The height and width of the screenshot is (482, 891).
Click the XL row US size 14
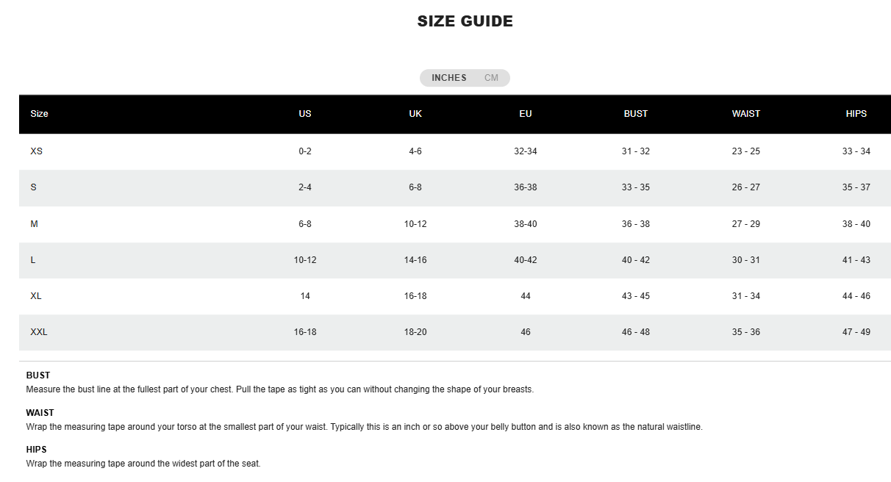(x=305, y=296)
